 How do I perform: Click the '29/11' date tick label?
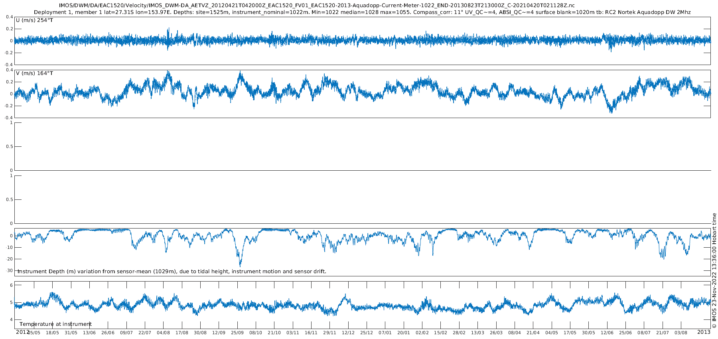[329, 333]
